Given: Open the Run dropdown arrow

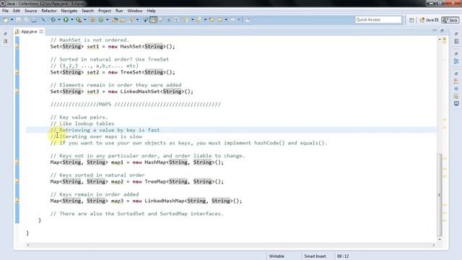Looking at the screenshot, I should [x=72, y=19].
